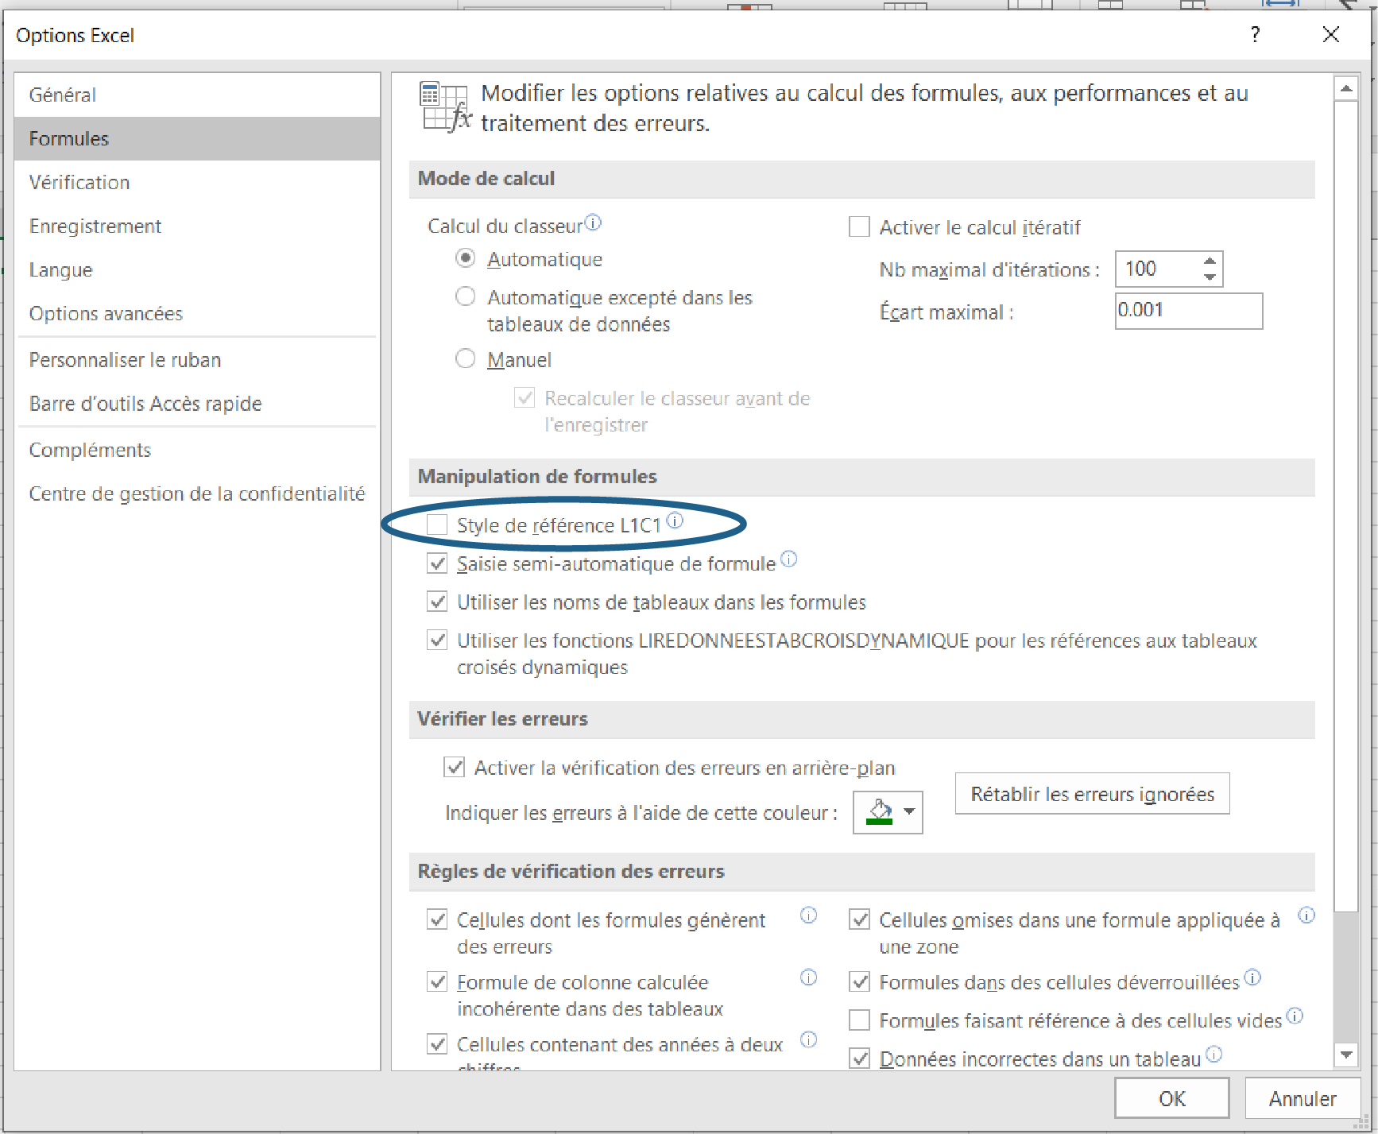The width and height of the screenshot is (1378, 1134).
Task: Click info icon beside Saisie semi-automatique de formule
Action: tap(788, 559)
